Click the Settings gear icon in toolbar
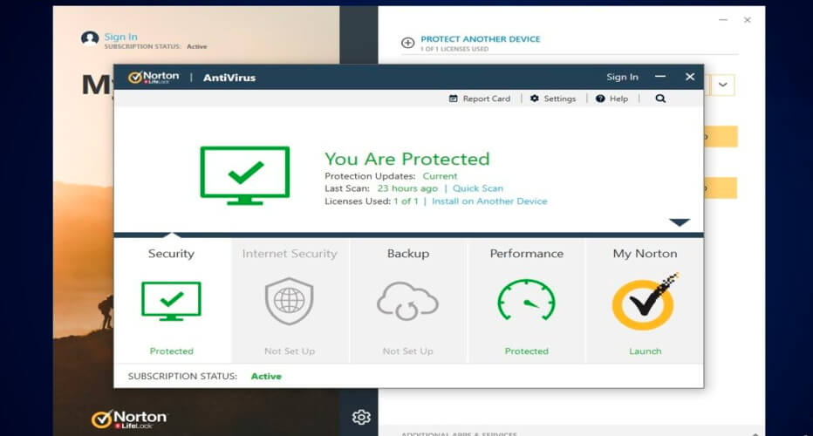Viewport: 813px width, 436px height. point(535,99)
